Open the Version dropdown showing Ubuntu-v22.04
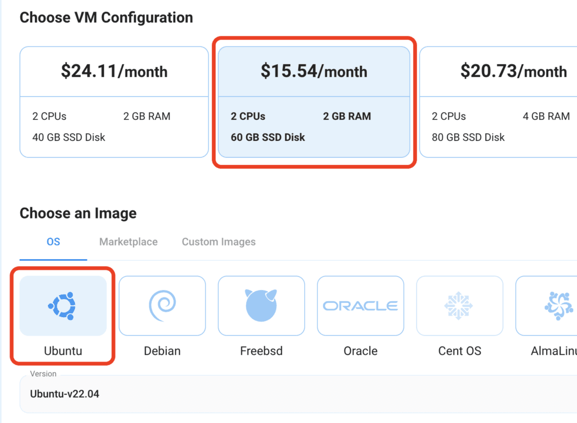 (x=299, y=394)
